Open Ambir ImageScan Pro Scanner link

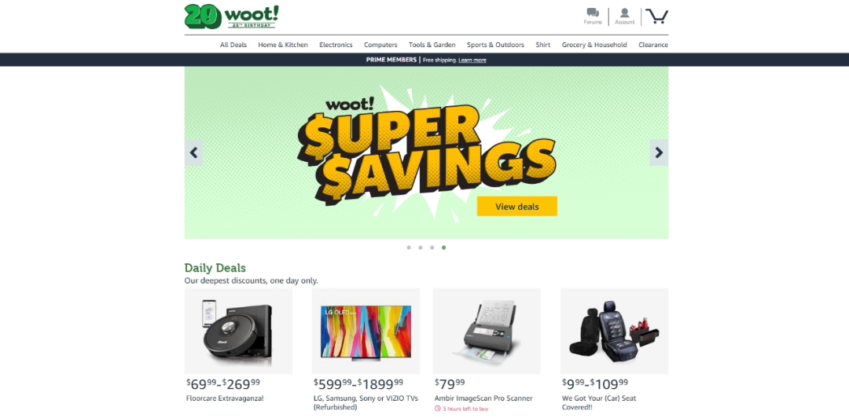[x=483, y=398]
